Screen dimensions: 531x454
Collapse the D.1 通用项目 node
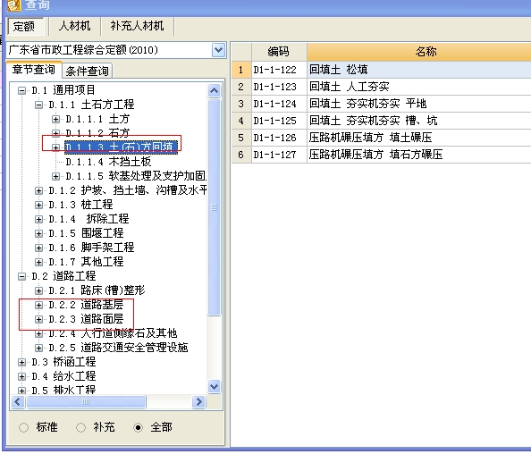(22, 90)
